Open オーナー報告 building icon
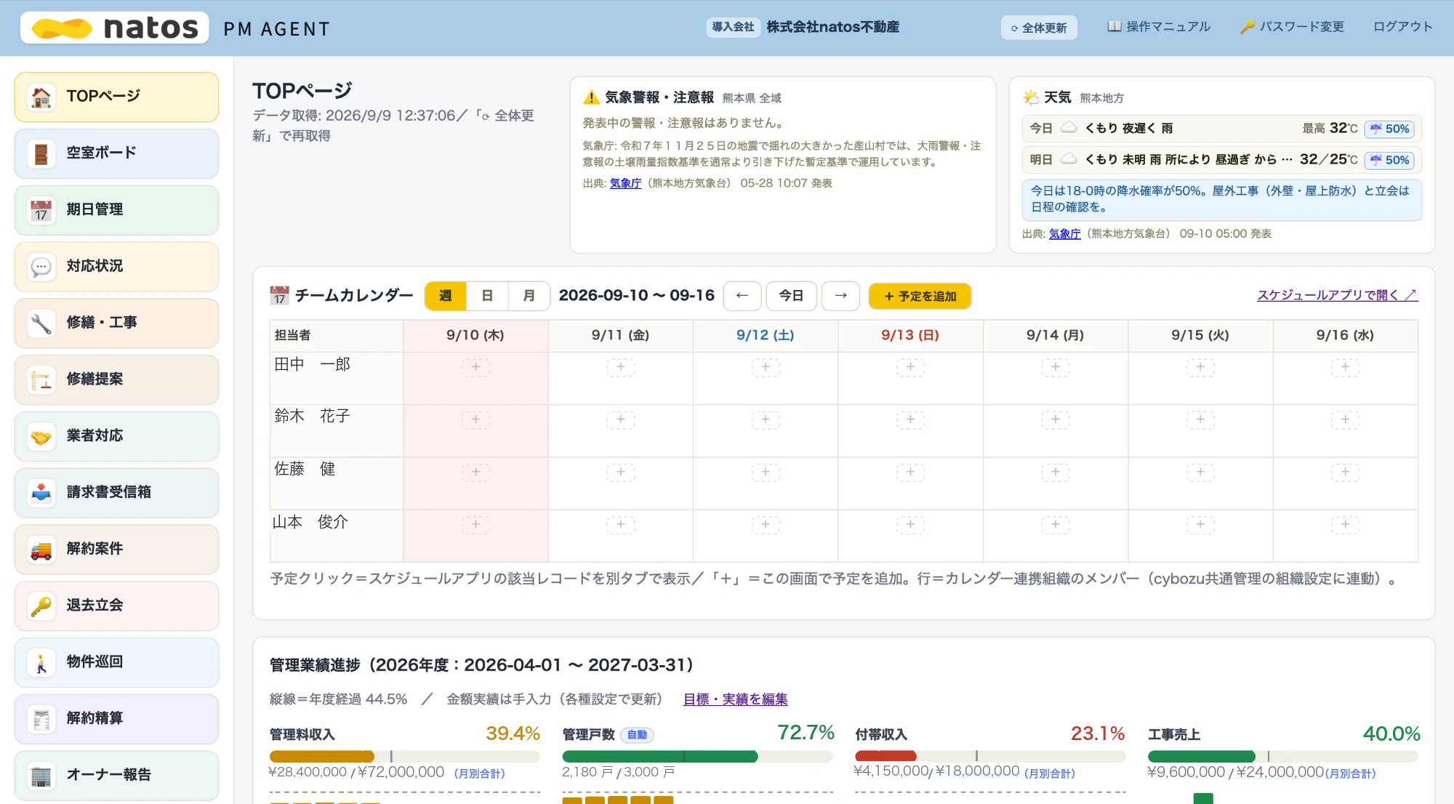Screen dimensions: 1454x804 (41, 776)
